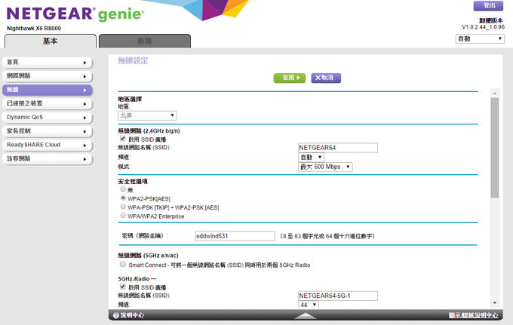Open 已連接之裝置 in the sidebar

tap(45, 103)
